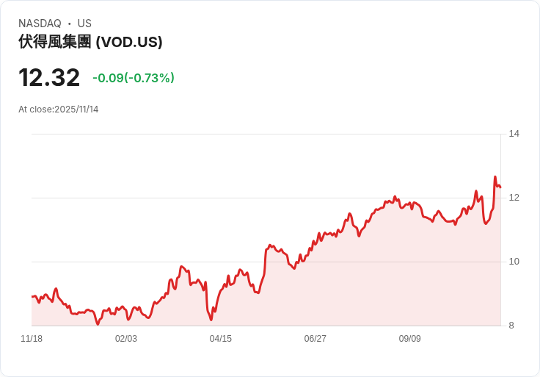The width and height of the screenshot is (540, 377).
Task: Click the NASDAQ exchange label
Action: 40,24
